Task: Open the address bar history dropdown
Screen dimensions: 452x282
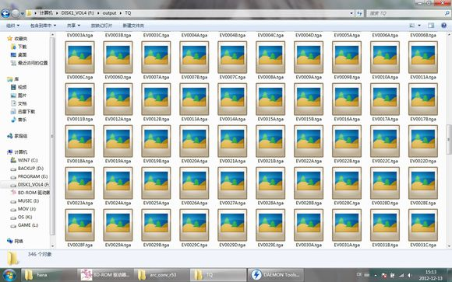Action: pos(351,13)
